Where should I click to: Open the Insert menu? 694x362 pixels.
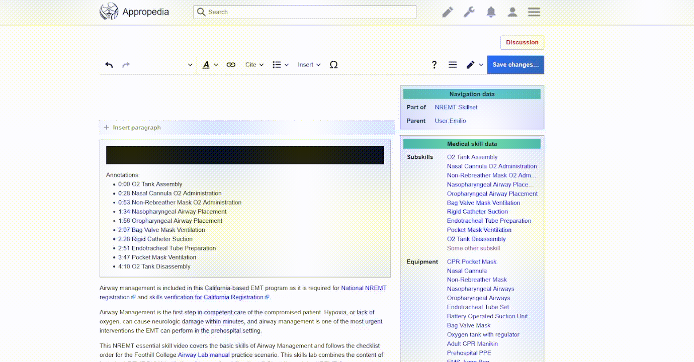tap(309, 65)
